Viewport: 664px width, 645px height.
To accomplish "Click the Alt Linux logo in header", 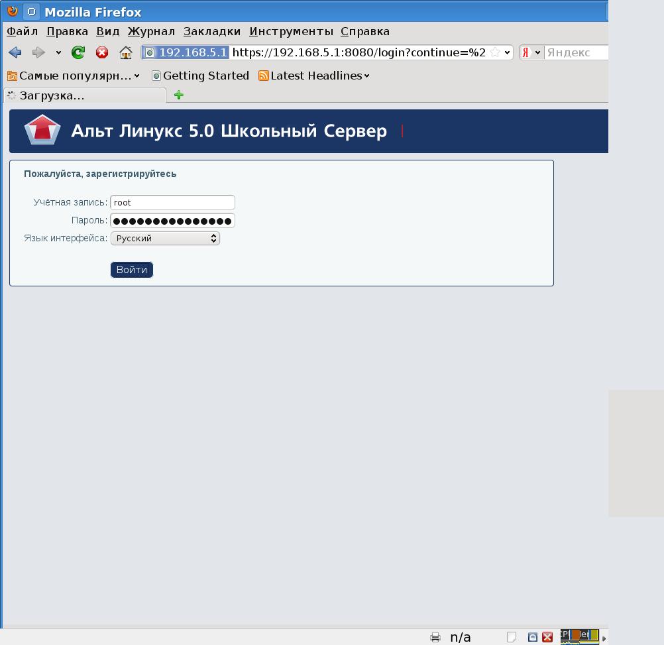I will click(x=42, y=131).
